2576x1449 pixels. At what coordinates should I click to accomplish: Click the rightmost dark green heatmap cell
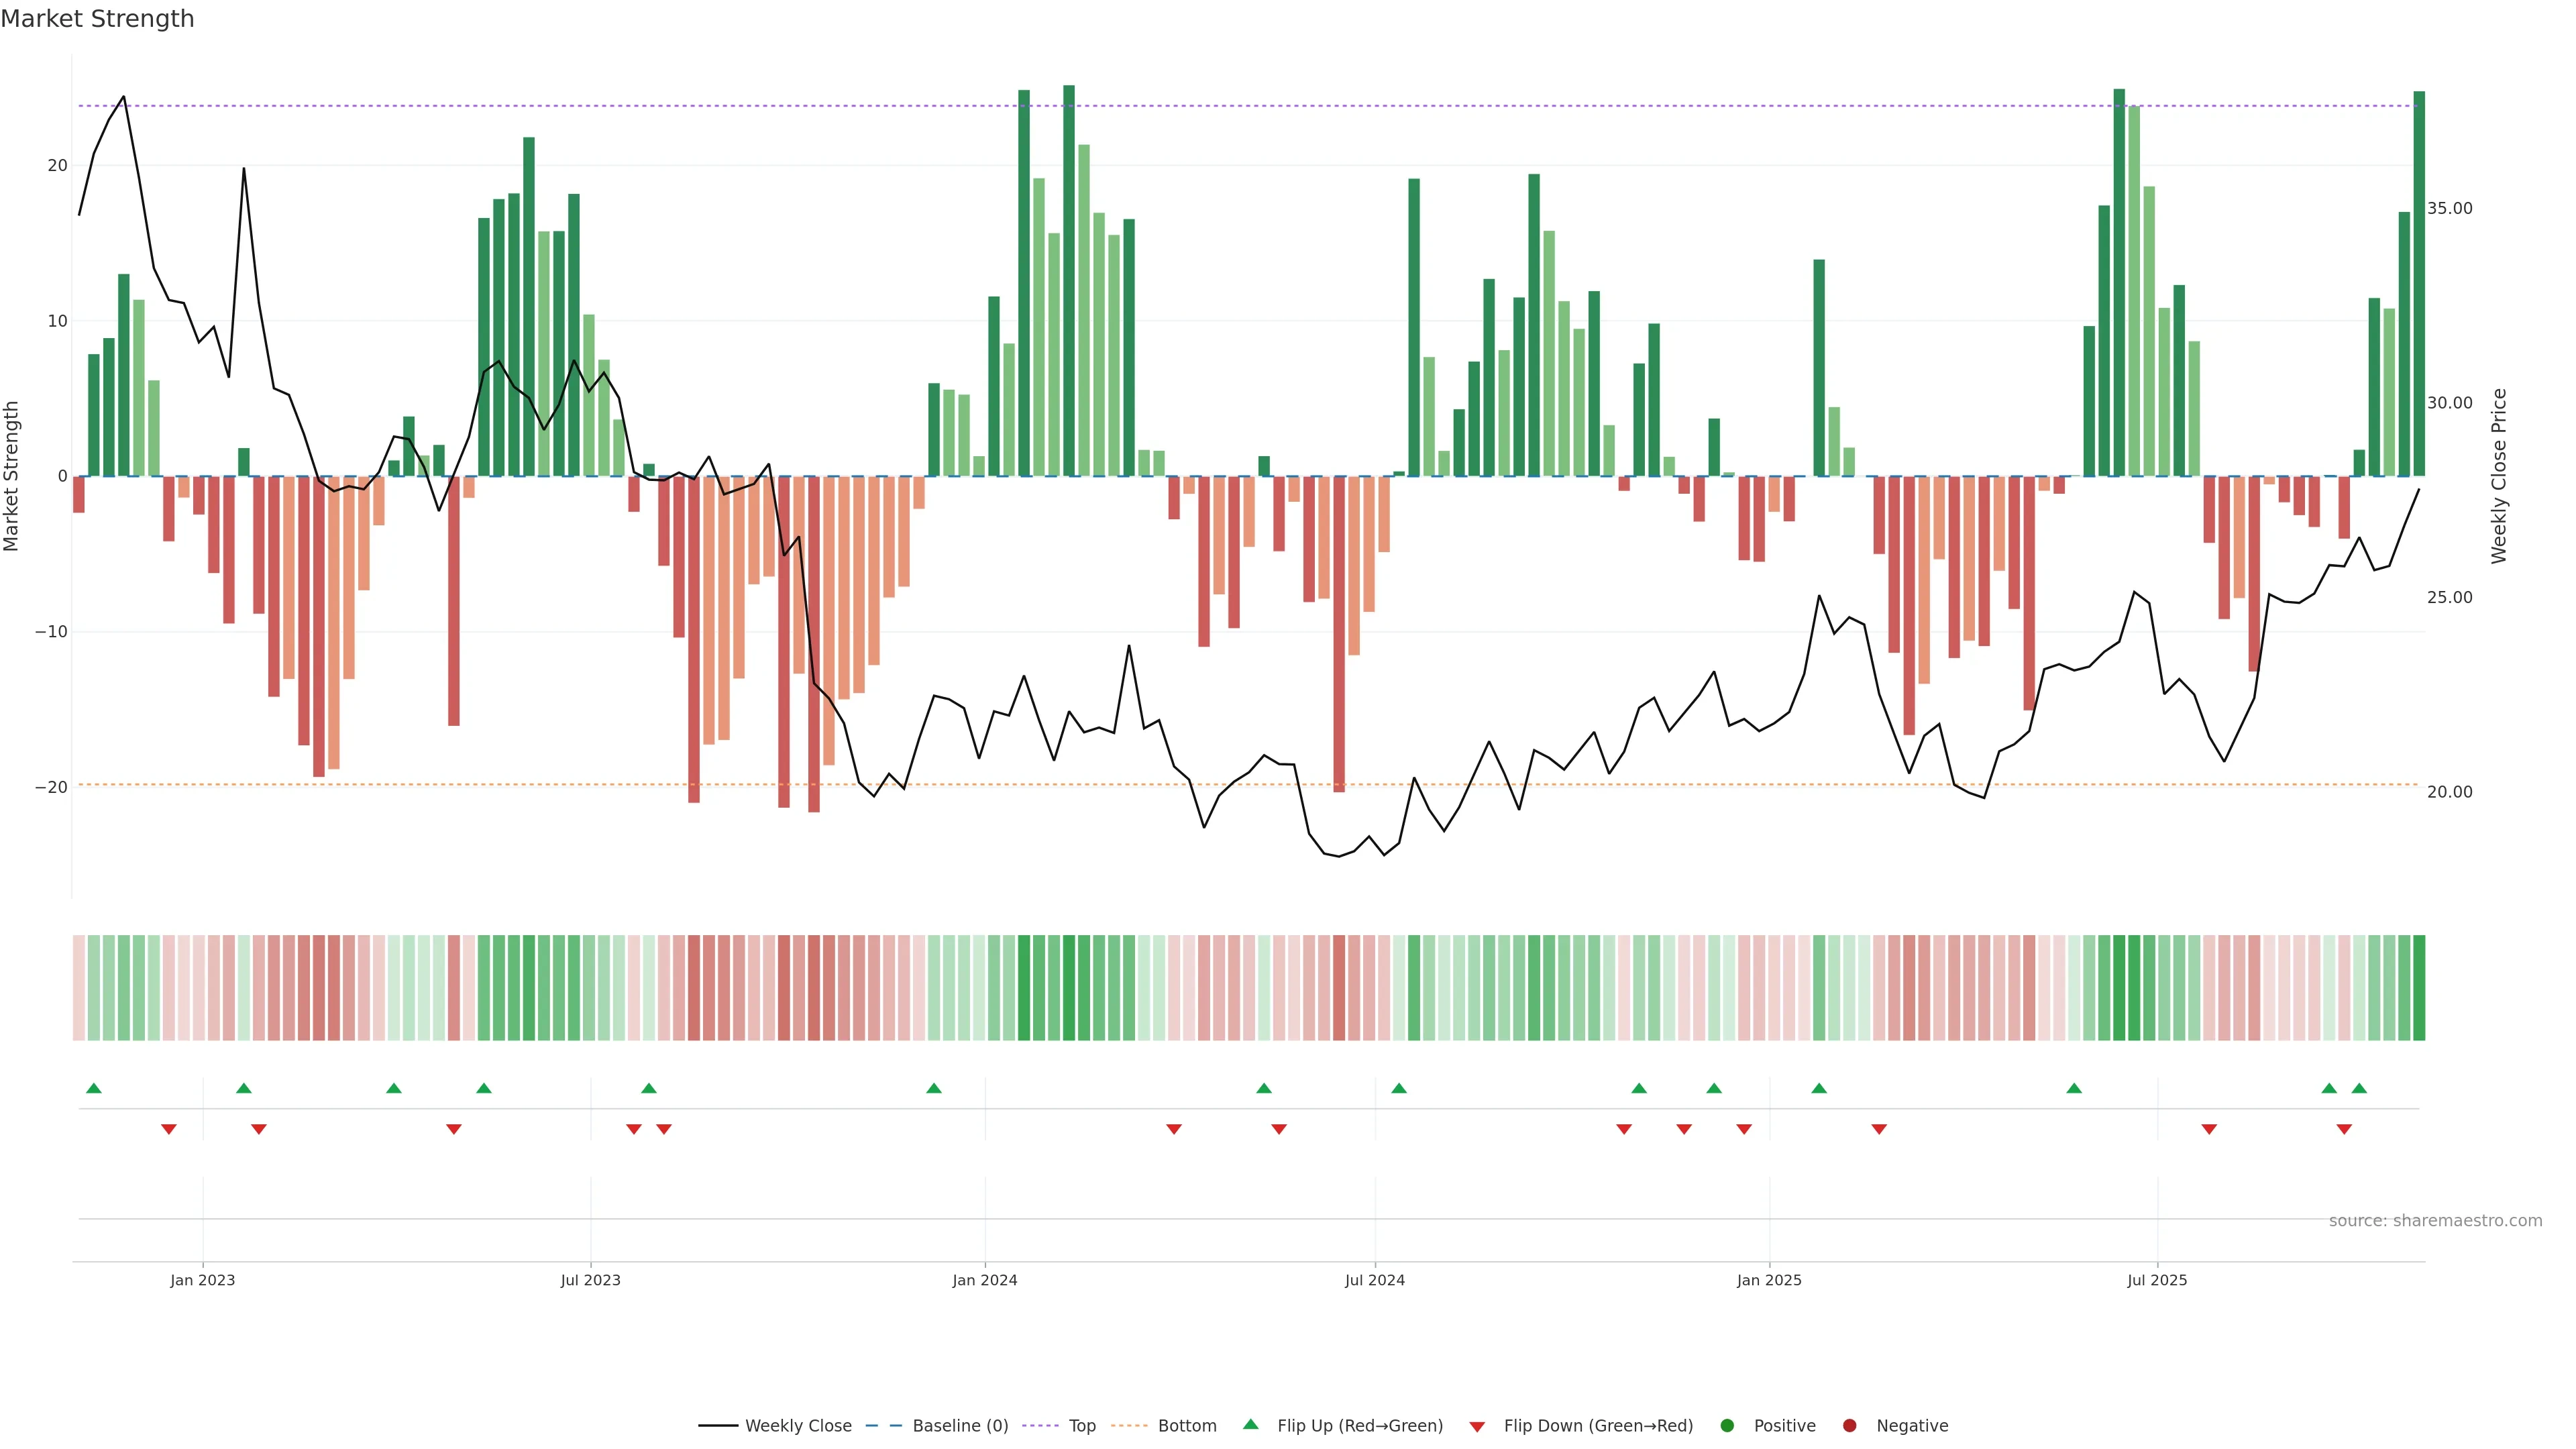click(x=2418, y=988)
